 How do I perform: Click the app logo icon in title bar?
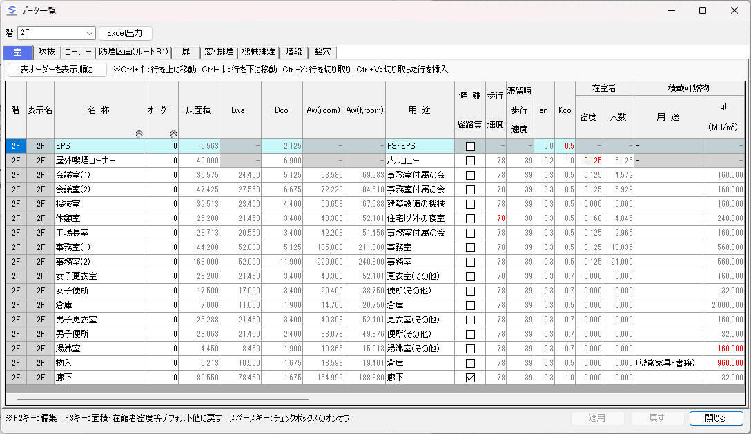click(x=12, y=10)
